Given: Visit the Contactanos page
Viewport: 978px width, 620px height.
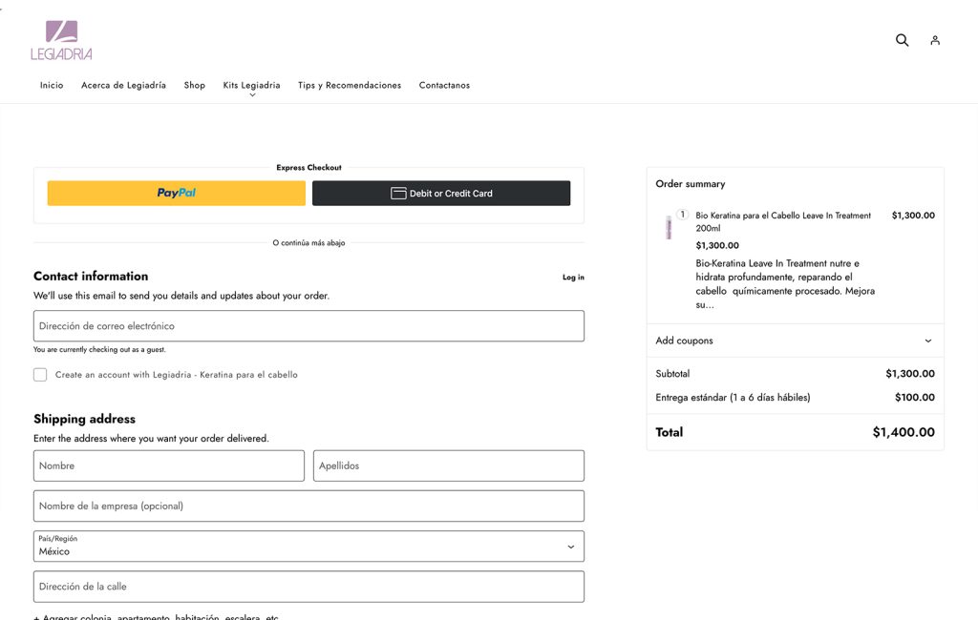Looking at the screenshot, I should point(444,86).
